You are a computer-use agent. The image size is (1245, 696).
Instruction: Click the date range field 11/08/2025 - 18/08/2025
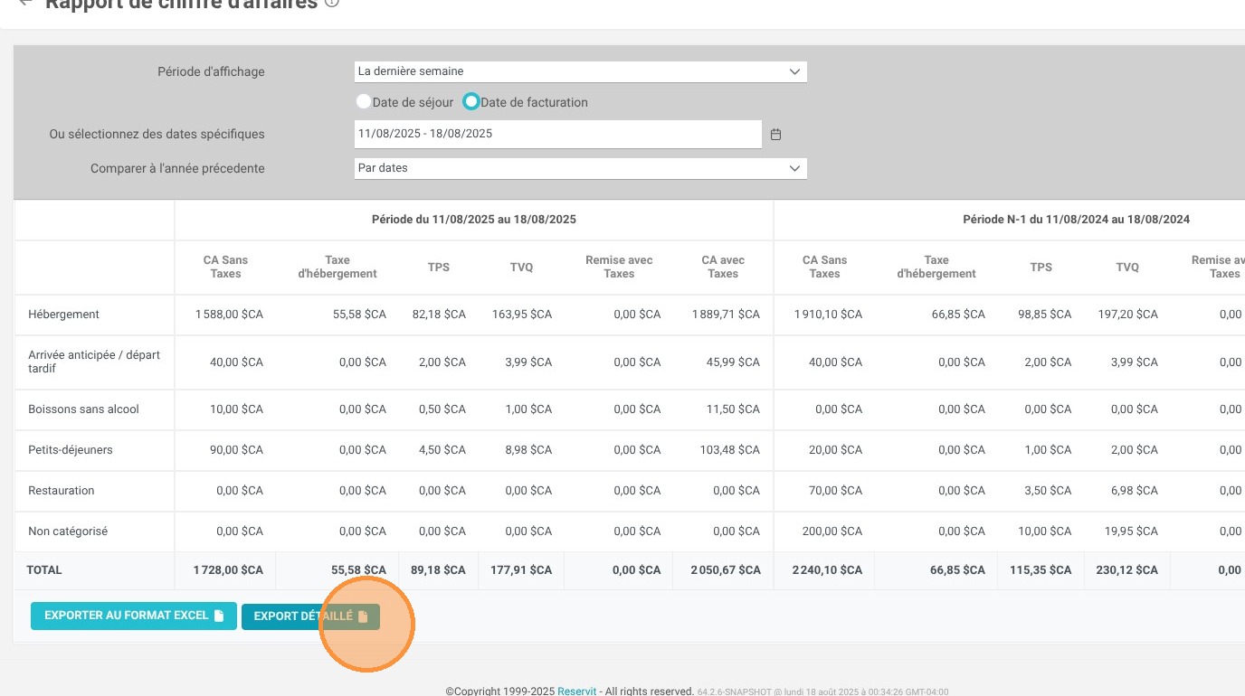pyautogui.click(x=558, y=134)
